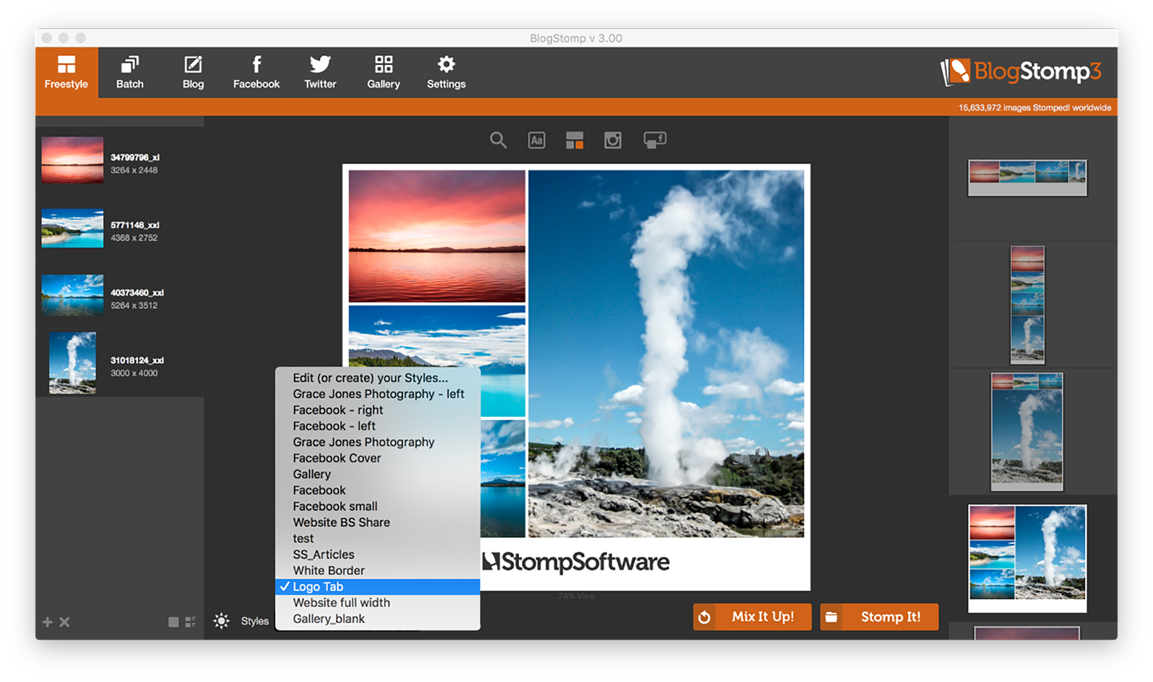Select Facebook Cover style
Screen dimensions: 1153x682
(378, 458)
